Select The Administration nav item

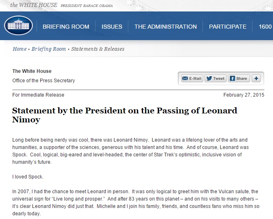[x=165, y=27]
